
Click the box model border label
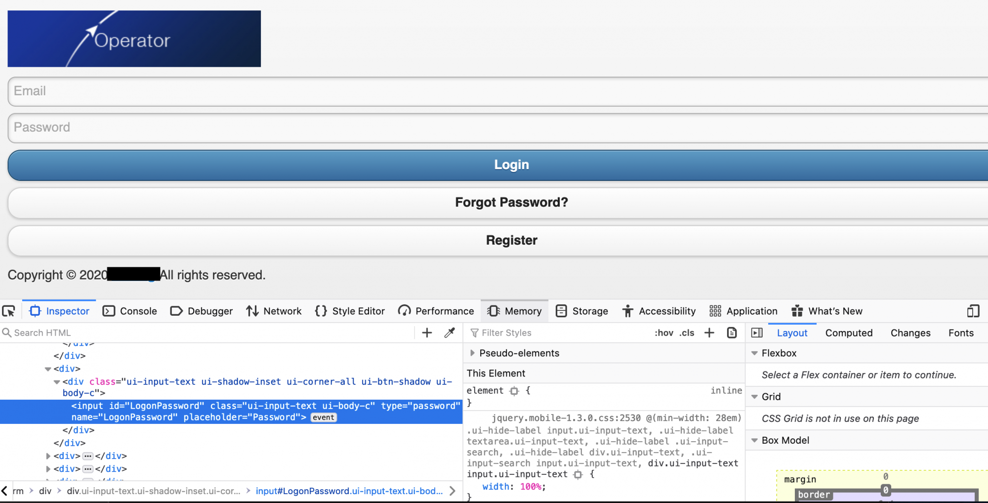tap(814, 495)
